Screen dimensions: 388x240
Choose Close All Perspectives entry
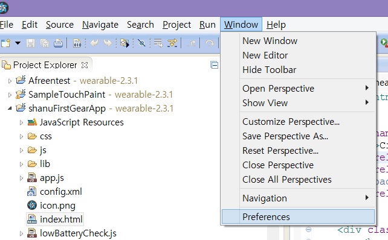tap(298, 180)
